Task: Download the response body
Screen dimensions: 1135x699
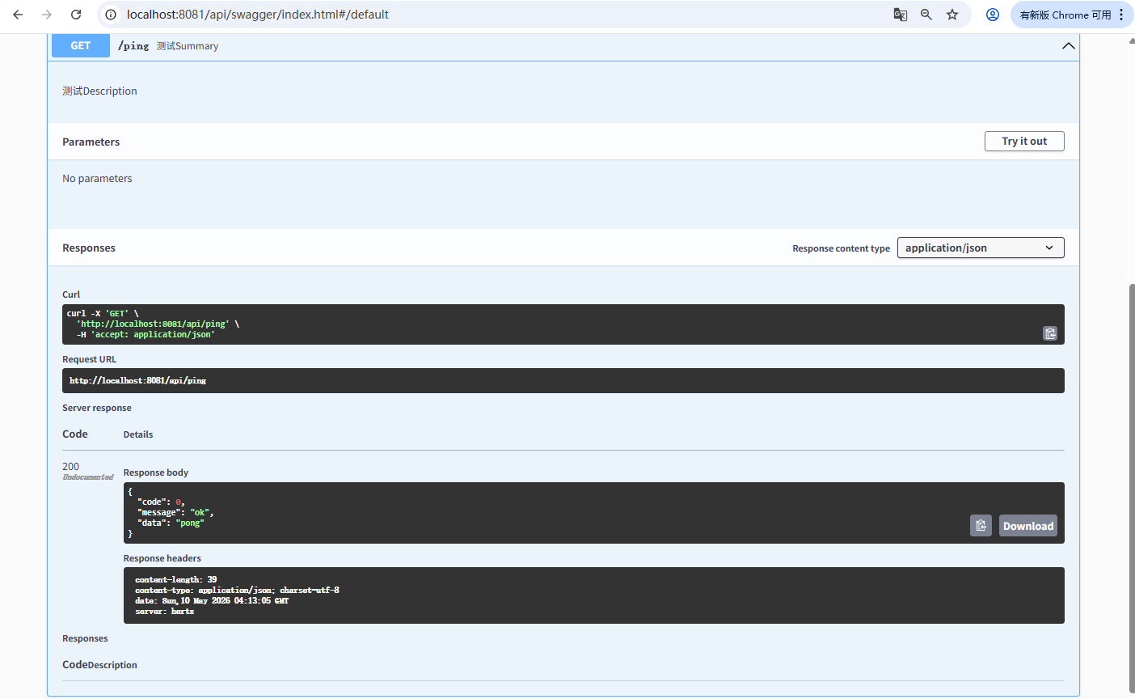Action: coord(1028,526)
